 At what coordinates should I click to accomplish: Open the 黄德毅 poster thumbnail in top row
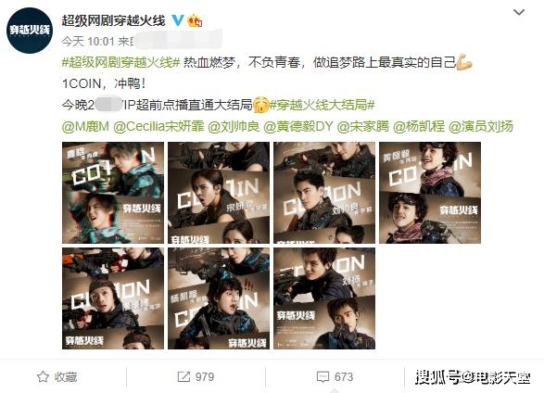point(430,193)
